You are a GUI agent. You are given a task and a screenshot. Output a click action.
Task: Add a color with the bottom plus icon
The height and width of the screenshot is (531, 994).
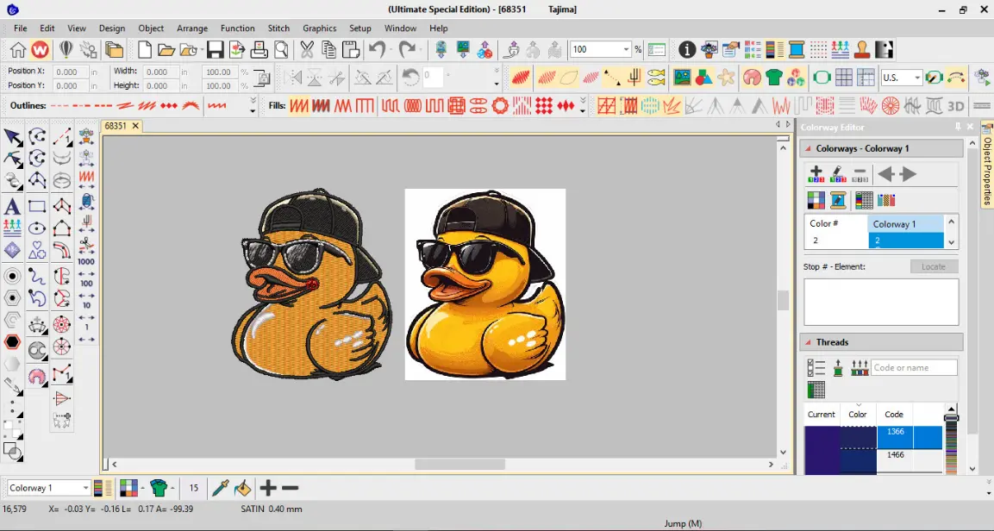(x=268, y=488)
